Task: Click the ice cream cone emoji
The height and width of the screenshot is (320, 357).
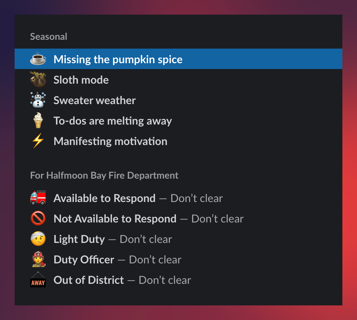Action: coord(38,121)
